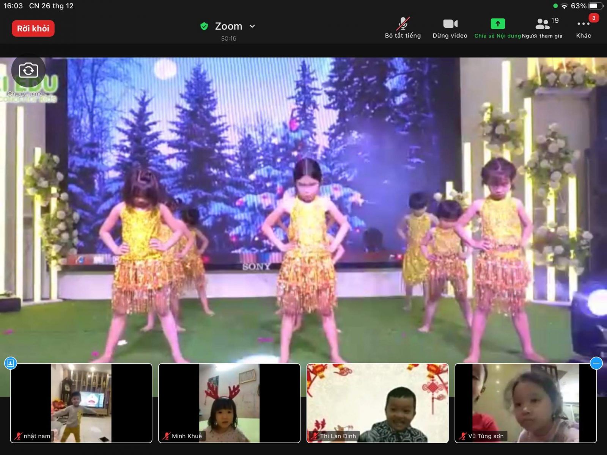Tap the switch camera icon

28,71
